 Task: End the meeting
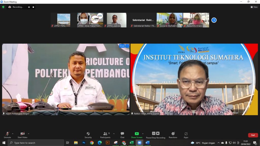click(x=253, y=135)
